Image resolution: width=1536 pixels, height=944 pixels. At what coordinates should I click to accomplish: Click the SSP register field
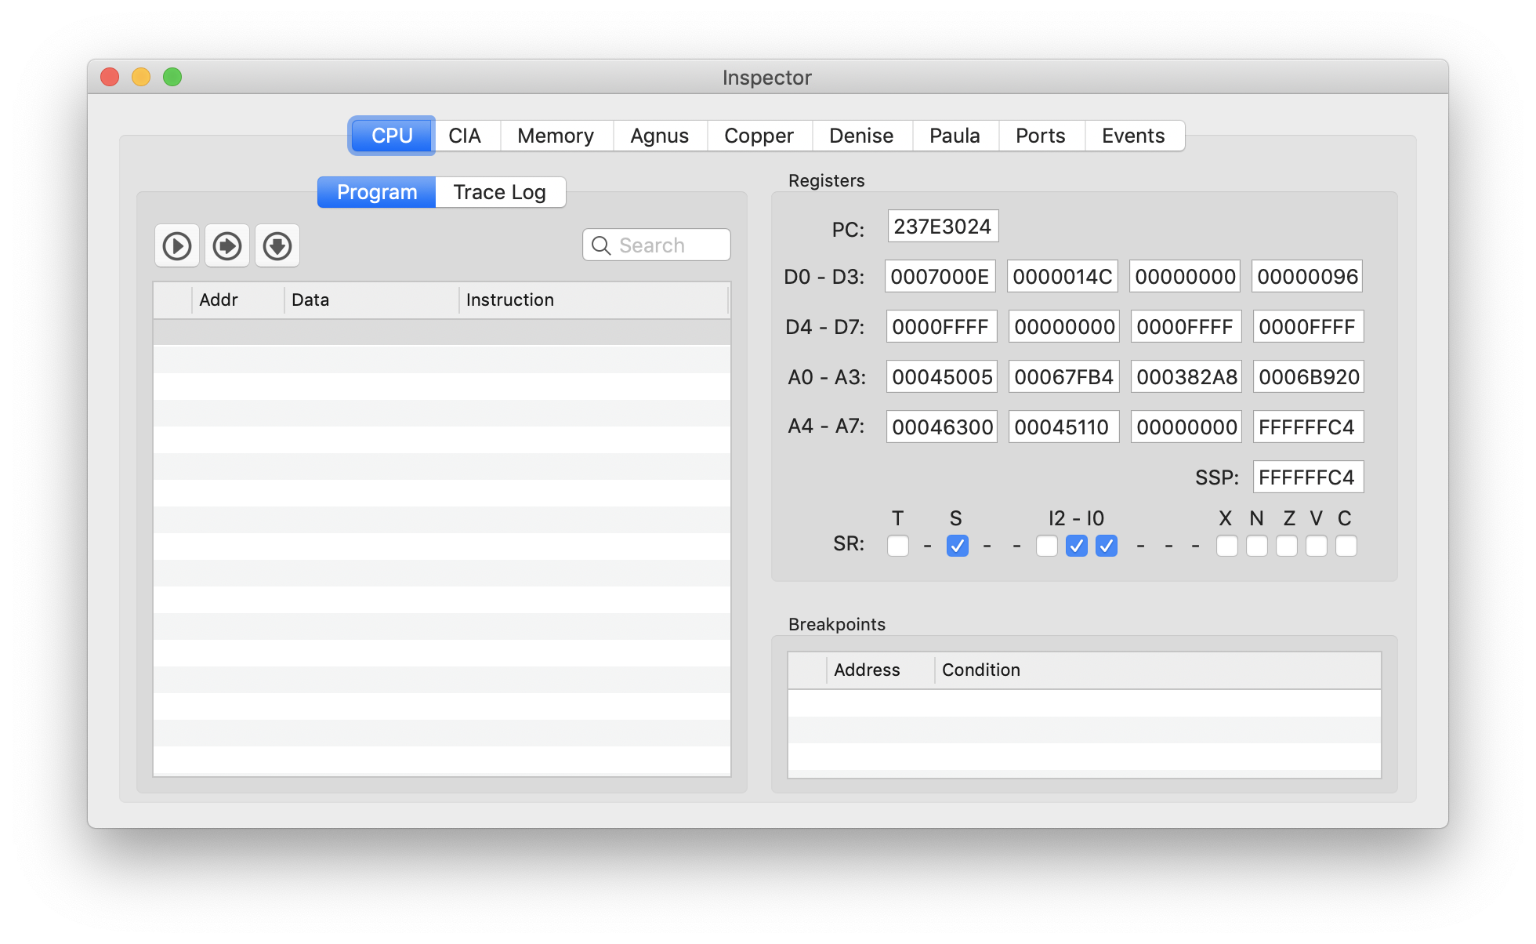(1309, 477)
